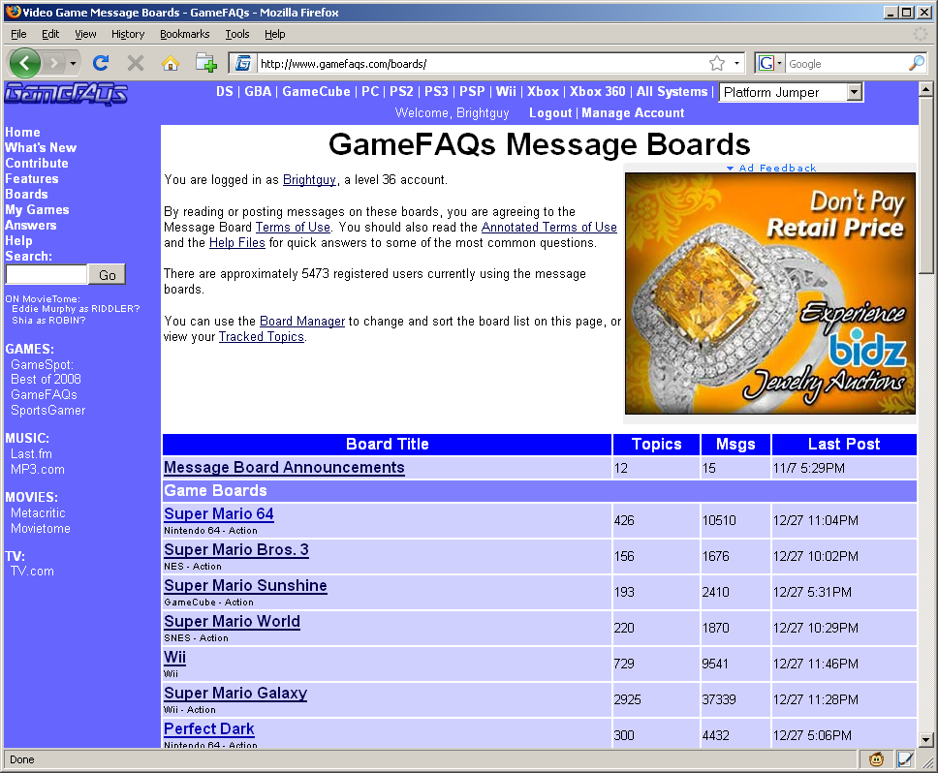Click the Go search button

pyautogui.click(x=108, y=274)
